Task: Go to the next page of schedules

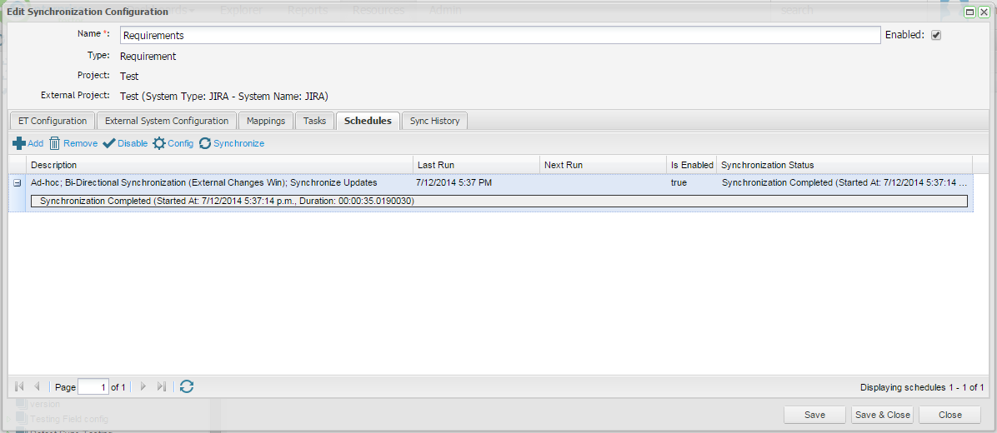Action: click(x=143, y=386)
